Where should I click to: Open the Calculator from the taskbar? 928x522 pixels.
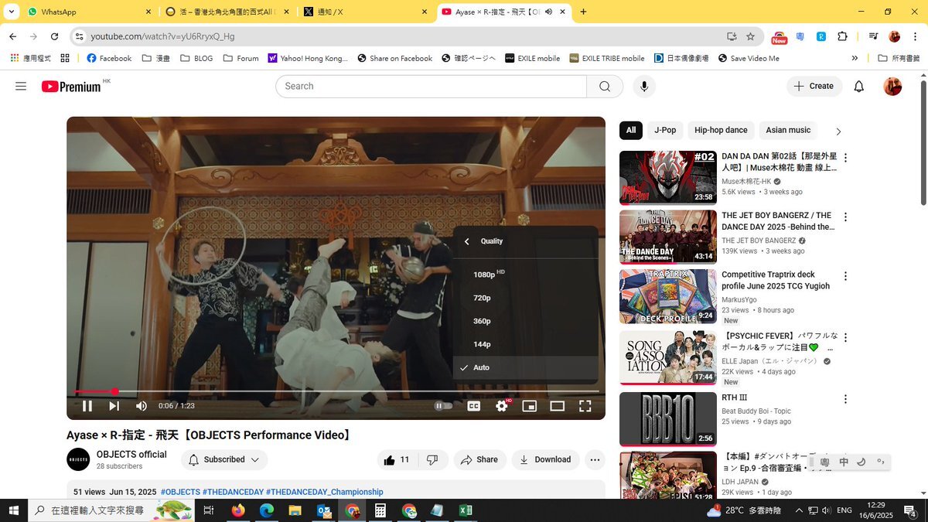click(380, 510)
